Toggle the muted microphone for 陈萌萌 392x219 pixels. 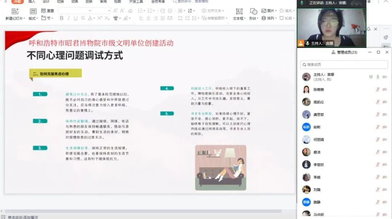coord(377,90)
